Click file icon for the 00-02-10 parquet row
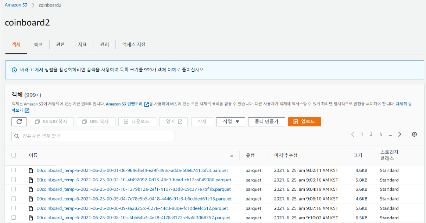426x223 pixels. coord(31,180)
